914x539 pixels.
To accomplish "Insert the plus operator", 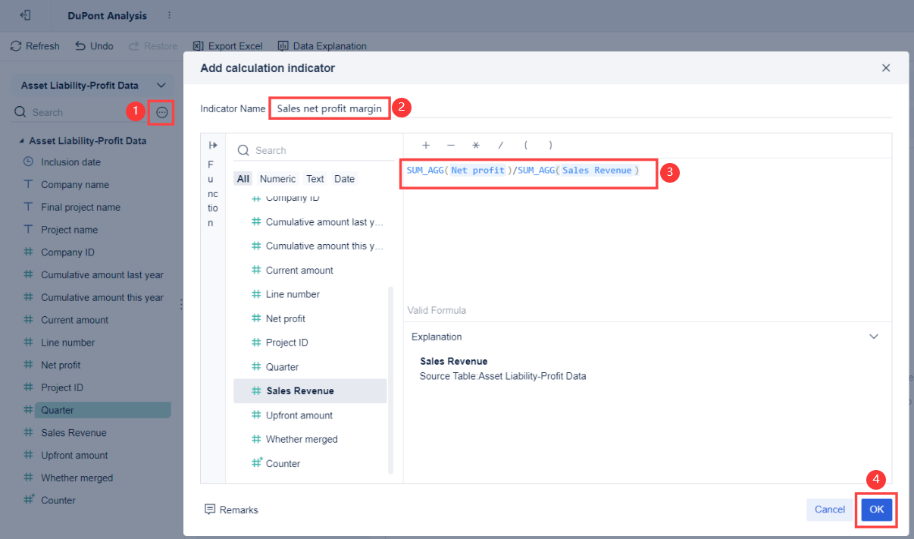I will point(426,145).
